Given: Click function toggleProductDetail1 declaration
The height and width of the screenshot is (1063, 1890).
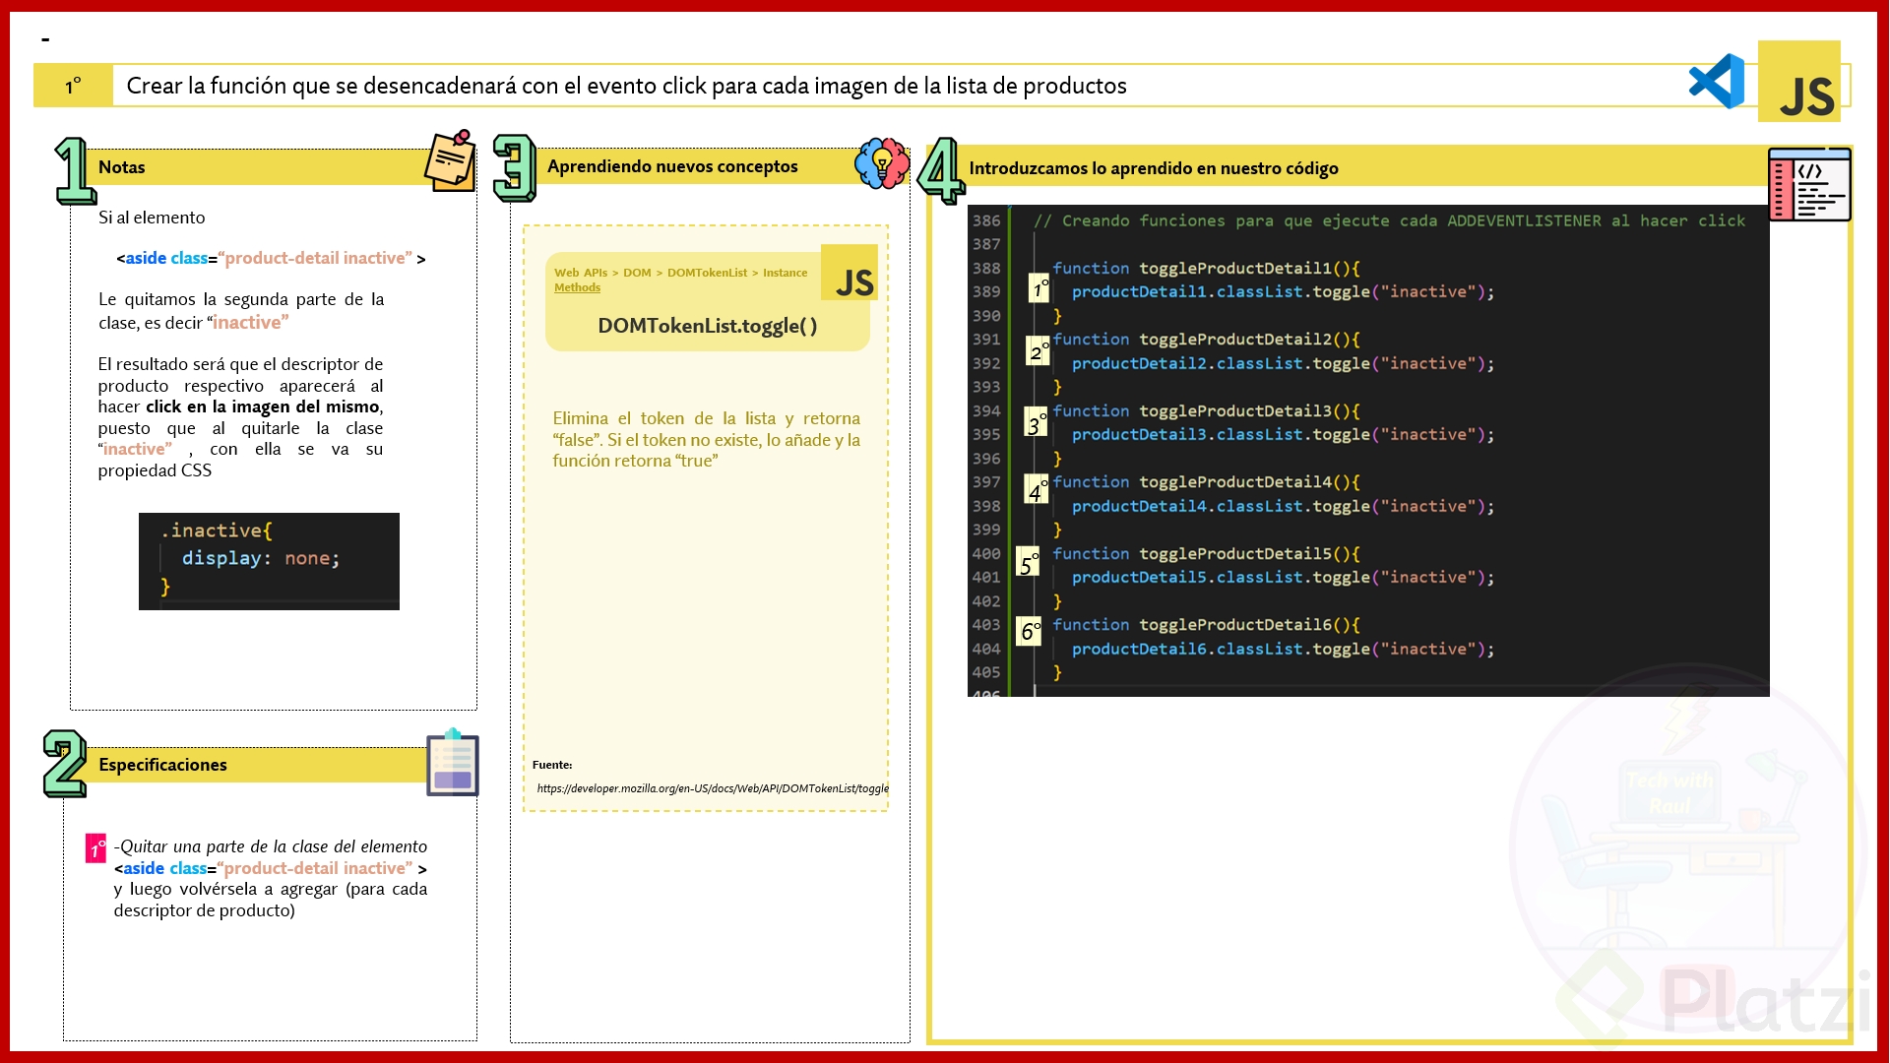Looking at the screenshot, I should click(x=1206, y=268).
